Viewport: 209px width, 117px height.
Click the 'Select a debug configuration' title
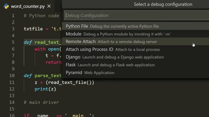click(163, 4)
